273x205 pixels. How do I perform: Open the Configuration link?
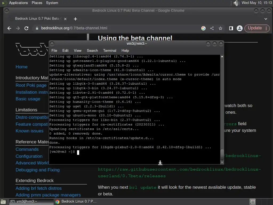tap(29, 156)
